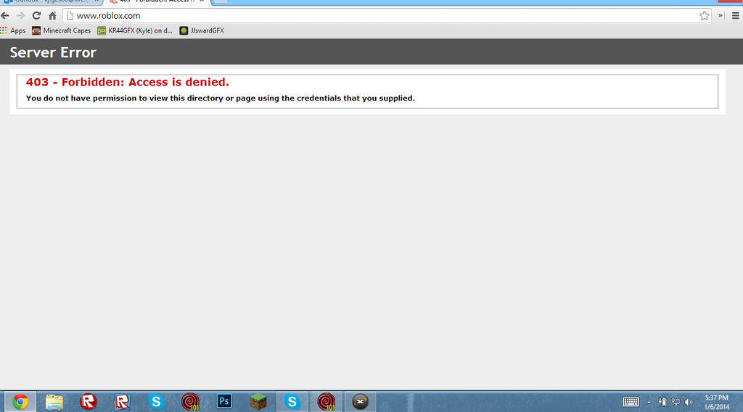743x412 pixels.
Task: Open the red swirl icon beside the X icon
Action: [326, 402]
